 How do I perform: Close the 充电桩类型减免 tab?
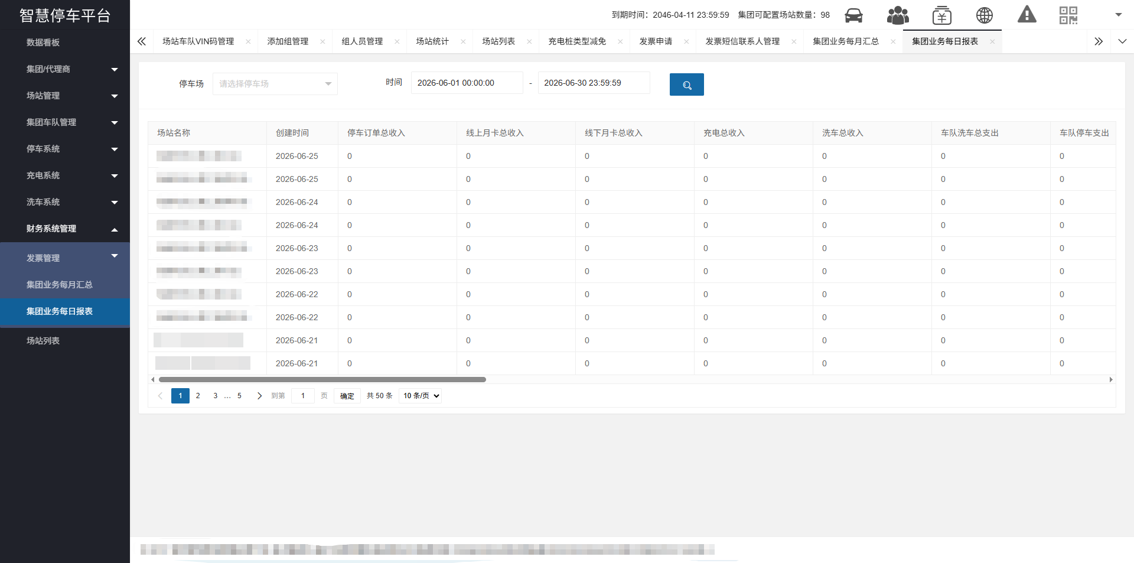coord(620,41)
